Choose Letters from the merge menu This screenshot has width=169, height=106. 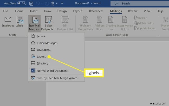pyautogui.click(x=56, y=36)
